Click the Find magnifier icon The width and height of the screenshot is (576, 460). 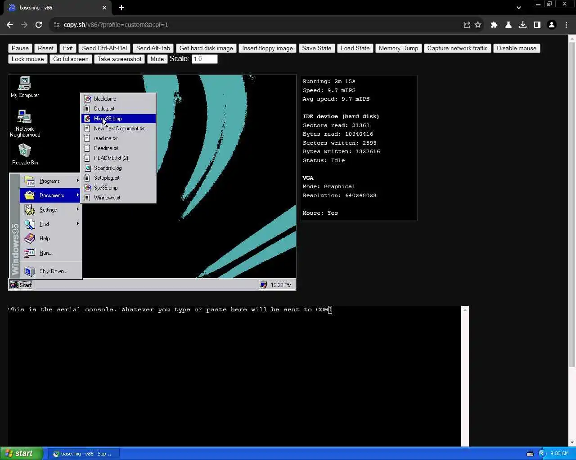pyautogui.click(x=30, y=224)
